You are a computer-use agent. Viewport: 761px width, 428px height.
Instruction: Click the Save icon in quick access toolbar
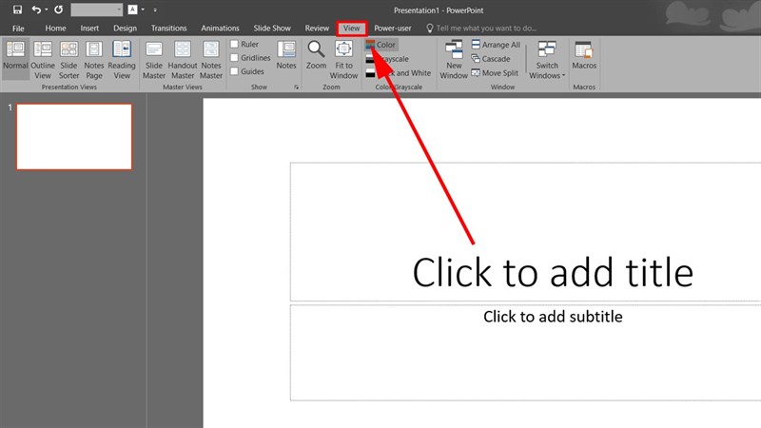tap(17, 10)
